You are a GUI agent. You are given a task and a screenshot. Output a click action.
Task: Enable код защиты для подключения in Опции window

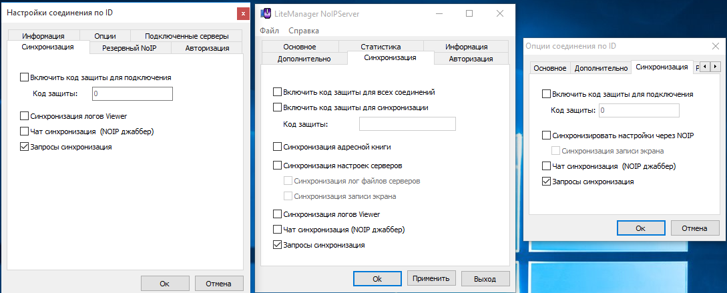click(x=546, y=94)
